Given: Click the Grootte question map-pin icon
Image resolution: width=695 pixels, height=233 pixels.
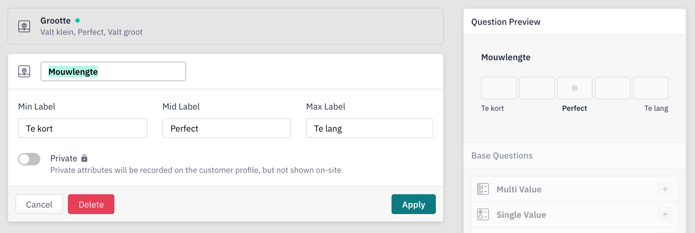Looking at the screenshot, I should click(24, 26).
